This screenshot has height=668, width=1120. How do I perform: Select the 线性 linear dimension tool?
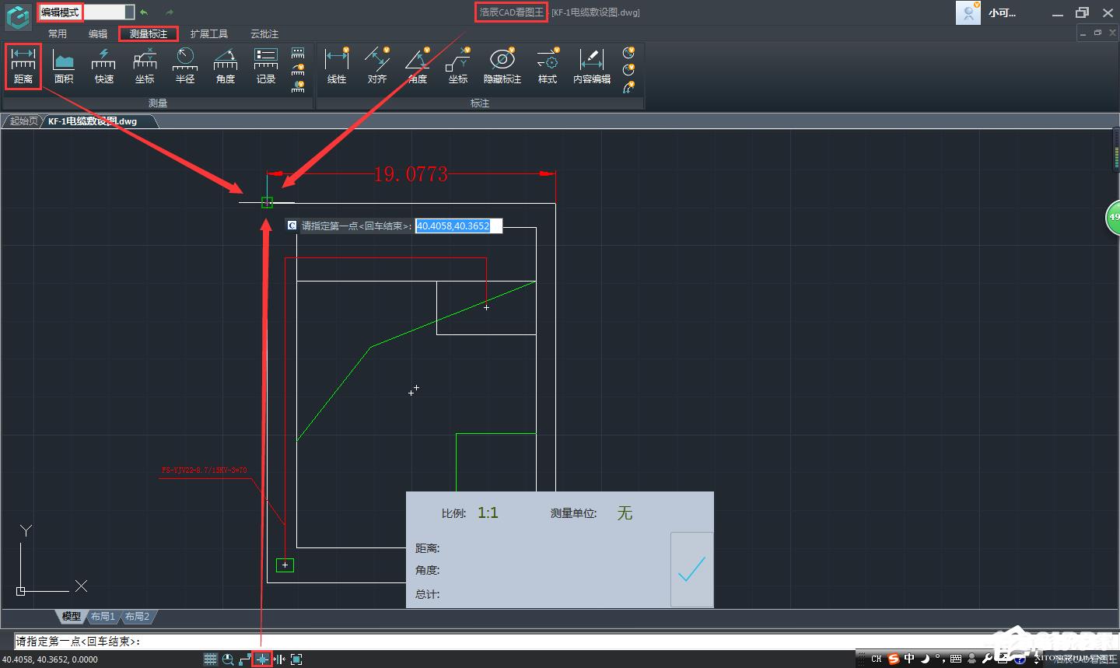337,66
